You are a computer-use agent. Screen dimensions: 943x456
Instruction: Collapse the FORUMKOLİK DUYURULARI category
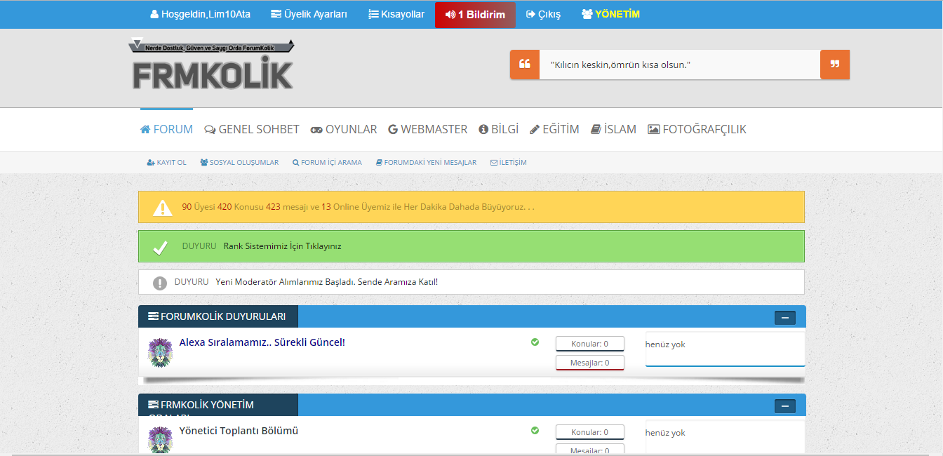point(784,318)
